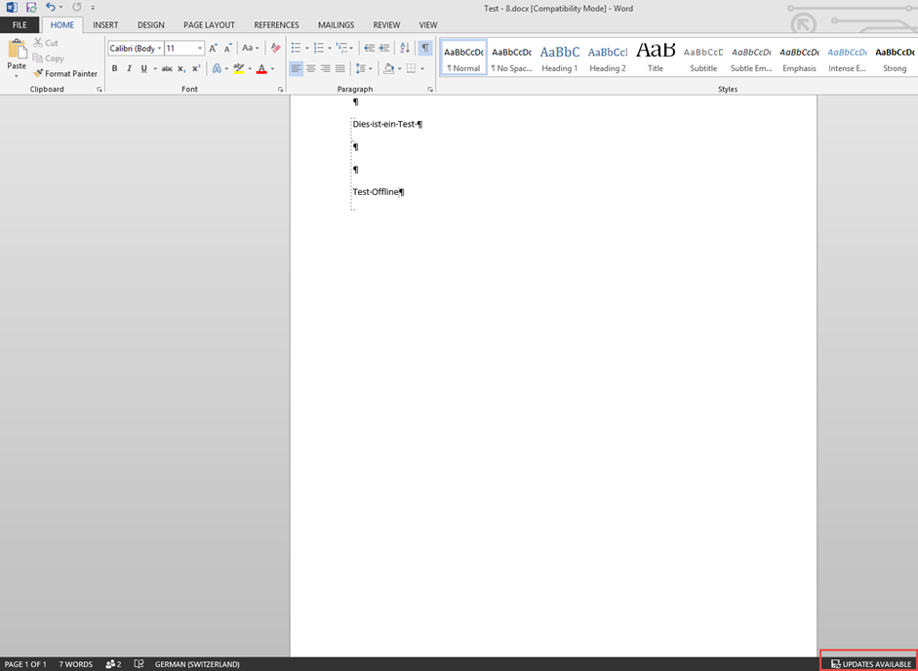Open the Font dialog launcher
The width and height of the screenshot is (918, 671).
pyautogui.click(x=280, y=90)
